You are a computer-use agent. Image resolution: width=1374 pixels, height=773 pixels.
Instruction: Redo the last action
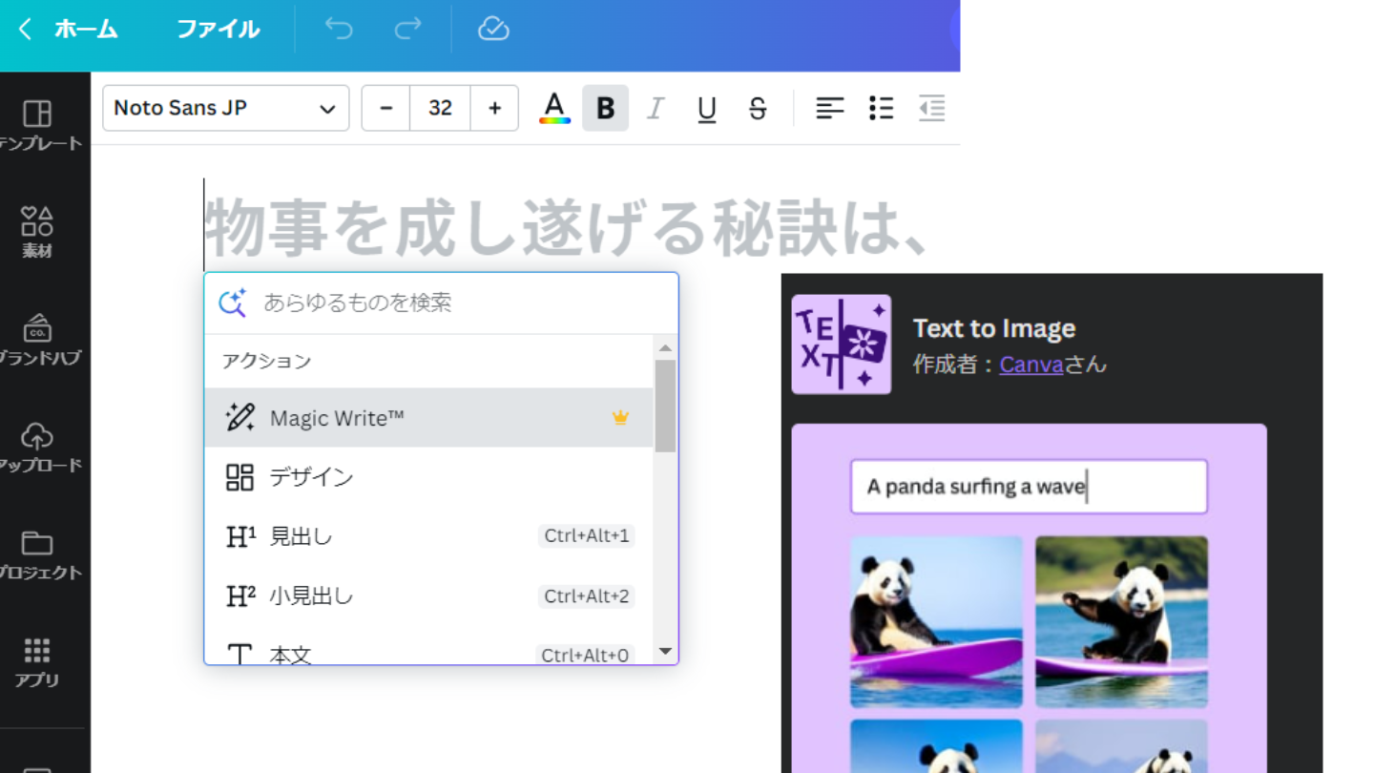[x=407, y=30]
